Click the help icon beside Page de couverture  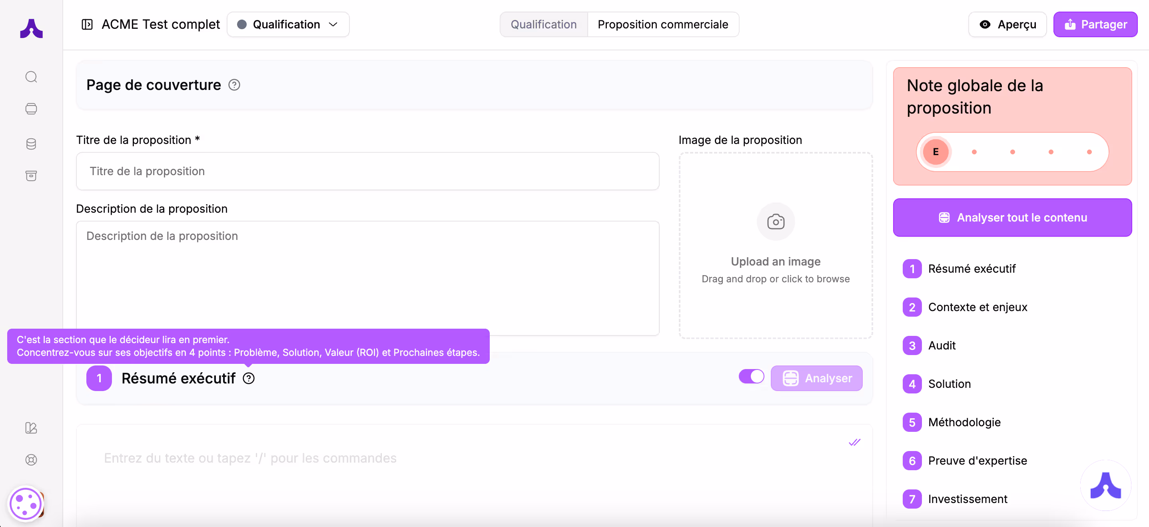pos(234,85)
